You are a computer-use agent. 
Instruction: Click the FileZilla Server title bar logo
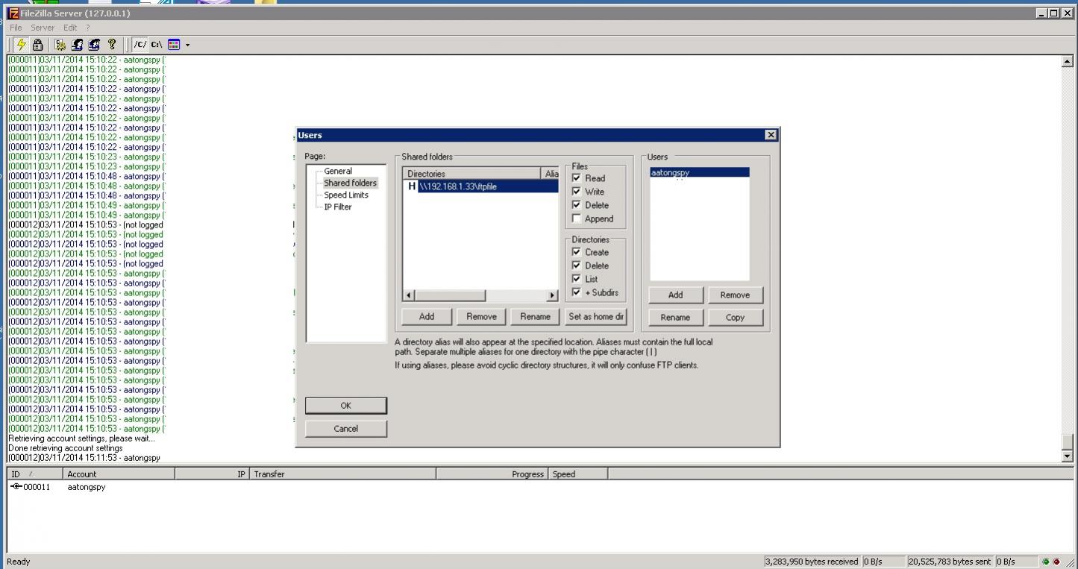pos(13,13)
